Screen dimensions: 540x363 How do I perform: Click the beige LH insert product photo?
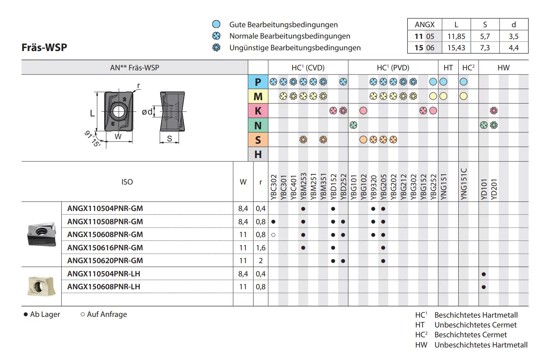coord(42,286)
